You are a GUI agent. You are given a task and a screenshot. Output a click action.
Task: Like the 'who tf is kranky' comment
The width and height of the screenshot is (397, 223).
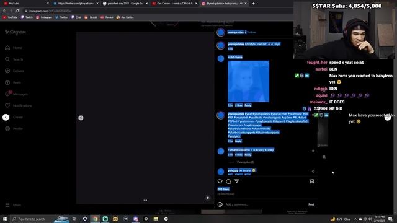click(x=313, y=151)
